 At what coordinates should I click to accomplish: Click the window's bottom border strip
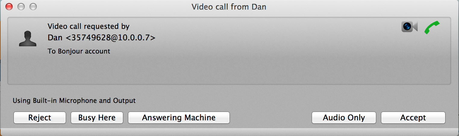coord(230,132)
